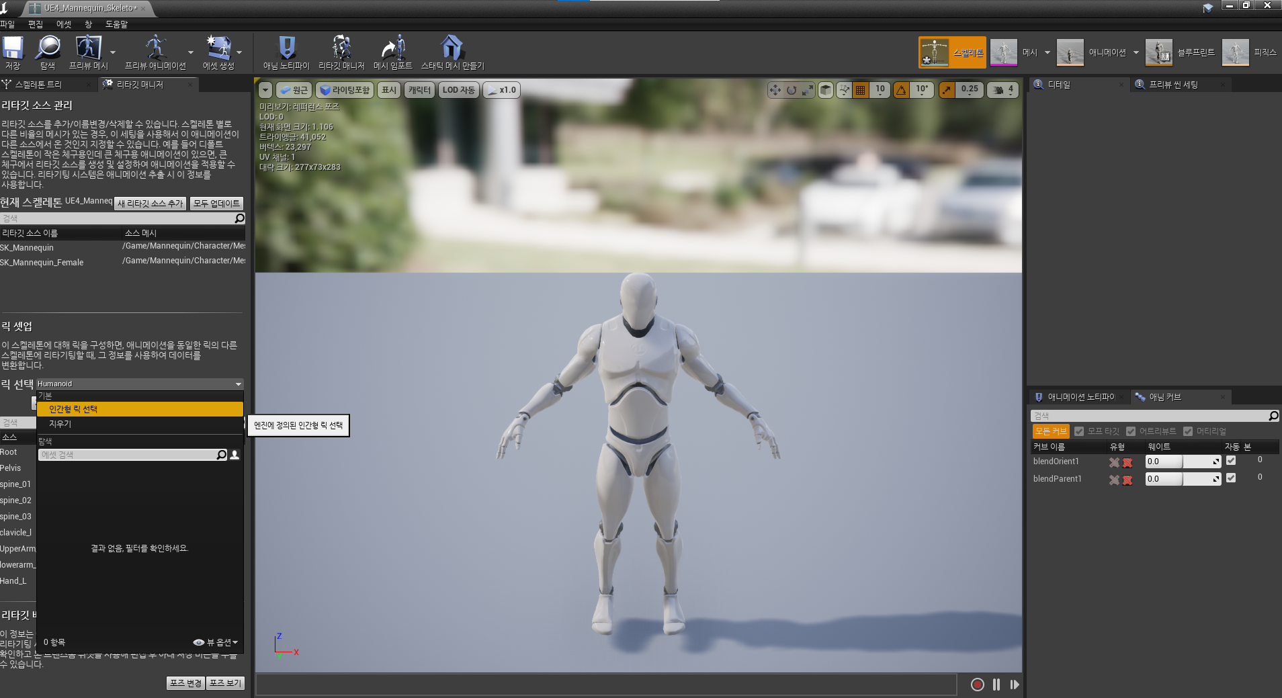Screen dimensions: 1282x698
Task: Open the 원근 perspective dropdown
Action: click(x=294, y=90)
